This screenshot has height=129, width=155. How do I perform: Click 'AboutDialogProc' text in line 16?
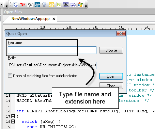point(65,111)
